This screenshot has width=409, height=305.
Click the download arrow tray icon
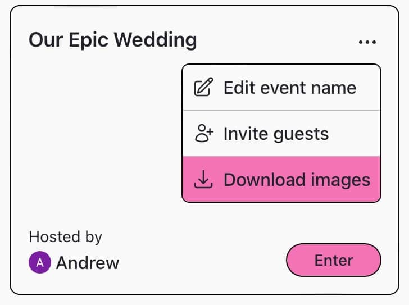coord(203,179)
